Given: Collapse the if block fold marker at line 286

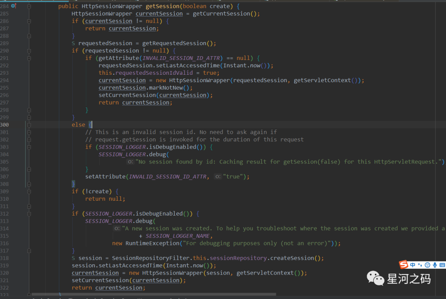Looking at the screenshot, I should (29, 21).
